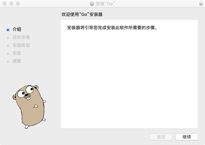Select the 安装类型 step in sidebar
The width and height of the screenshot is (205, 145).
[x=21, y=45]
